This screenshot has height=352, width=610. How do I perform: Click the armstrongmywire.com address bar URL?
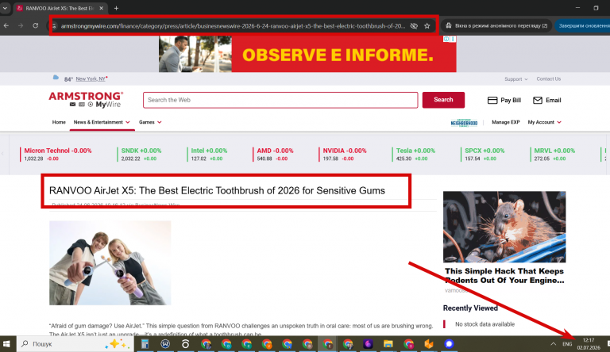(233, 26)
